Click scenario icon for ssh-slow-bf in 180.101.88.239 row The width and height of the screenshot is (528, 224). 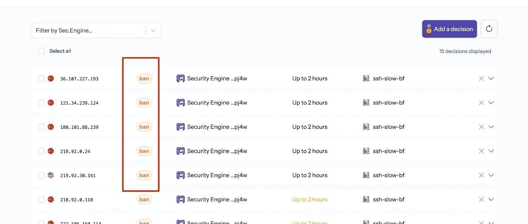point(366,127)
